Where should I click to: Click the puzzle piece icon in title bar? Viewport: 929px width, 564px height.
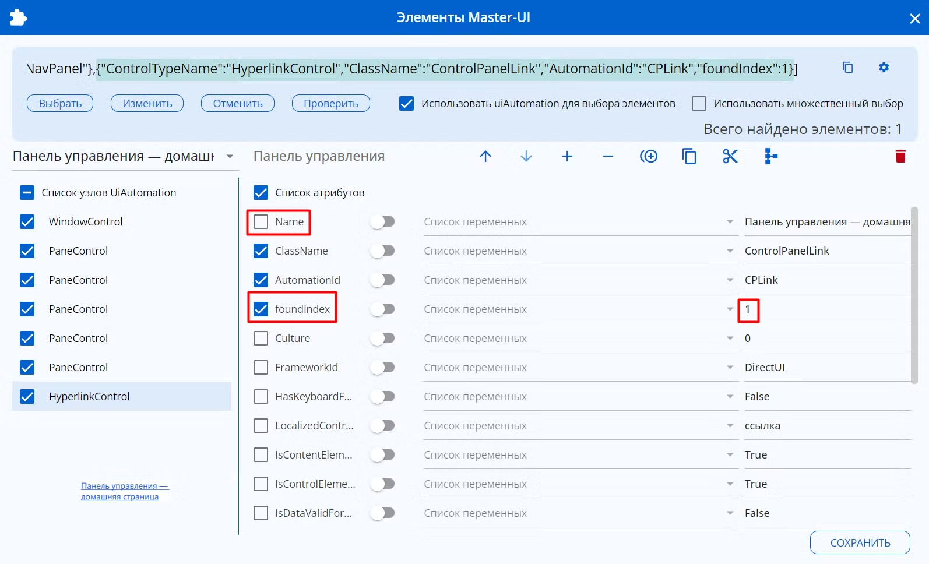18,17
